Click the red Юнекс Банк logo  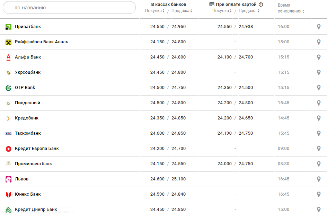[x=9, y=195]
